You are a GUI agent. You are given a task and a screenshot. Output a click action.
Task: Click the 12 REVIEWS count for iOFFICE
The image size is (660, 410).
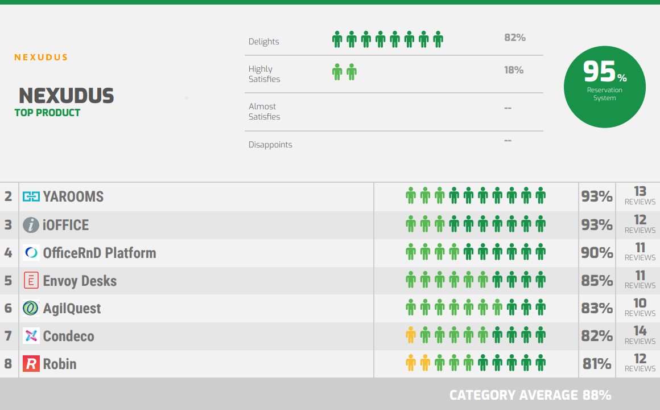(640, 224)
